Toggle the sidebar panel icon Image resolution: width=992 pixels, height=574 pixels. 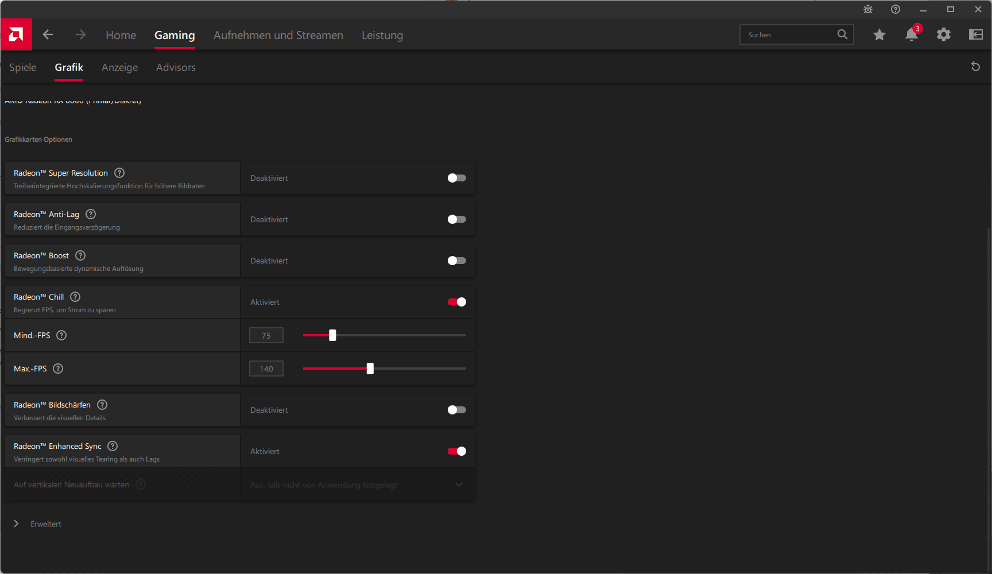tap(975, 35)
